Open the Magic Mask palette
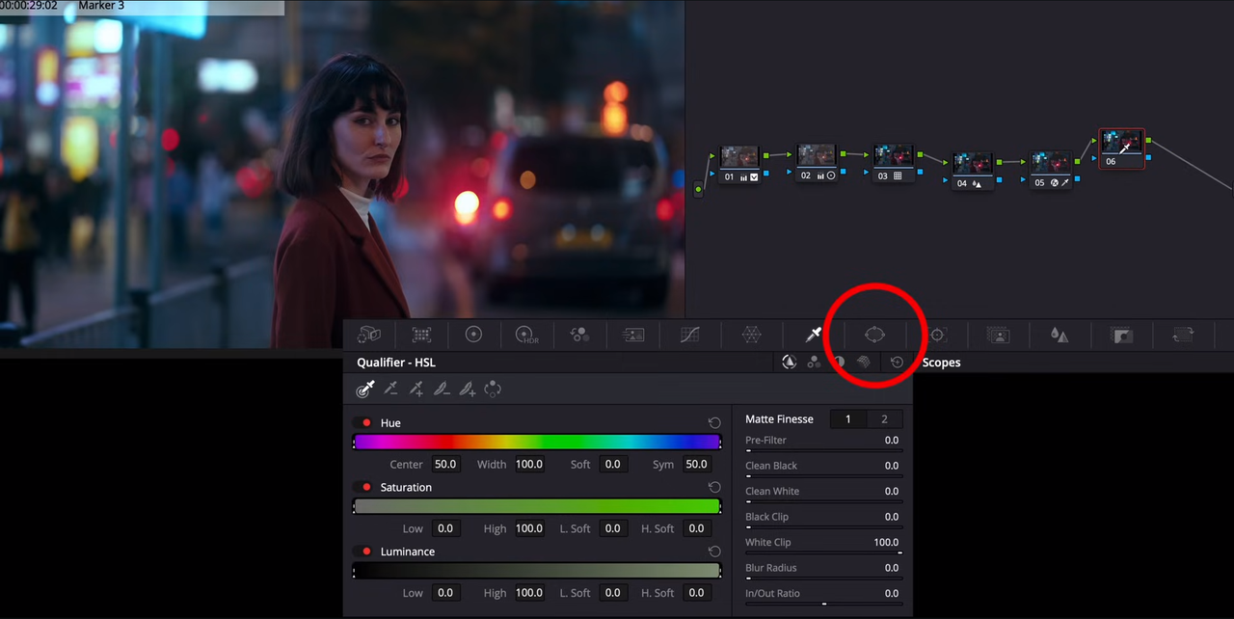 click(999, 335)
